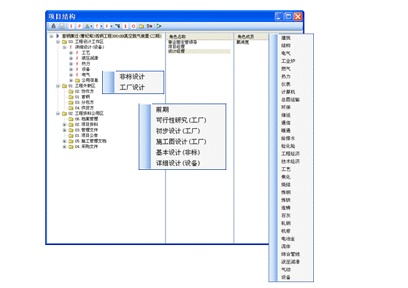Viewport: 408px width, 288px height.
Task: Expand the 02.项目资料 folder node
Action: [x=64, y=125]
